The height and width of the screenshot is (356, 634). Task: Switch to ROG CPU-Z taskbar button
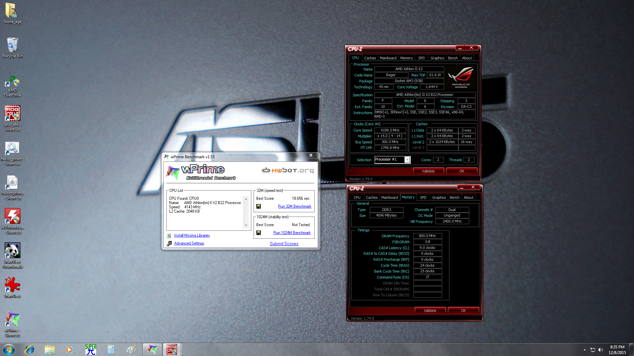coord(172,349)
